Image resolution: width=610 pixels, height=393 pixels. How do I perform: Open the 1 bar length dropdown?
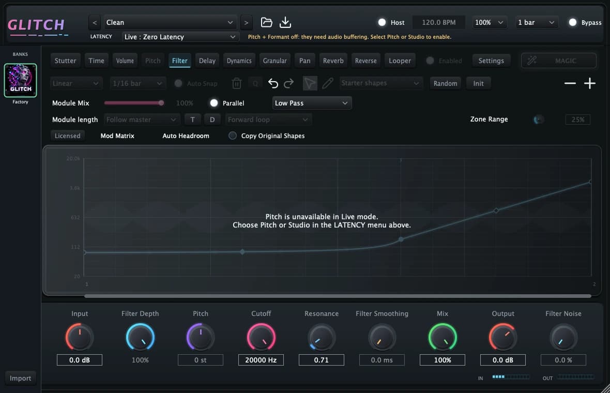pos(537,23)
